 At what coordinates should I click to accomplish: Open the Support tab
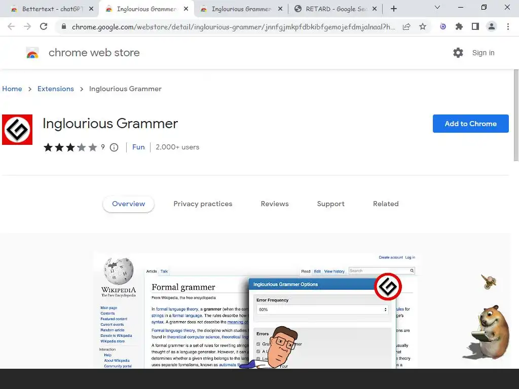pyautogui.click(x=330, y=204)
